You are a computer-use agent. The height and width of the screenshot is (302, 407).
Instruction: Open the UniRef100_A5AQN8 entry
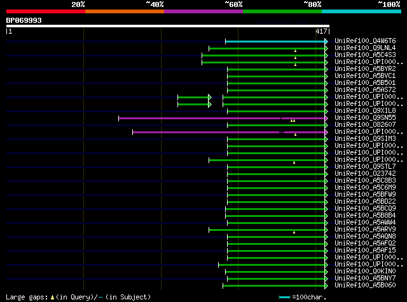pyautogui.click(x=365, y=236)
